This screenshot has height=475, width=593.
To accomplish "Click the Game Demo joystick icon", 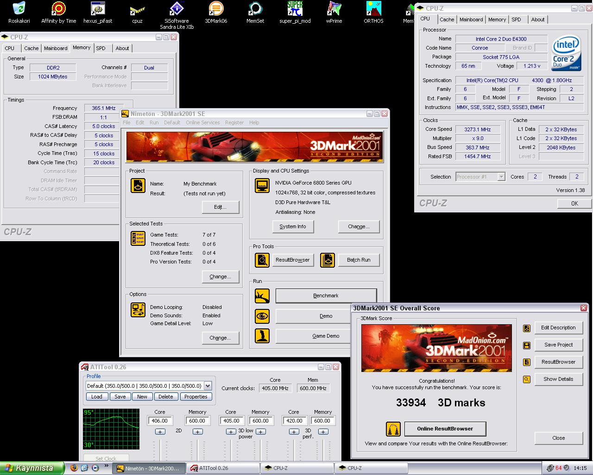I will pos(262,336).
